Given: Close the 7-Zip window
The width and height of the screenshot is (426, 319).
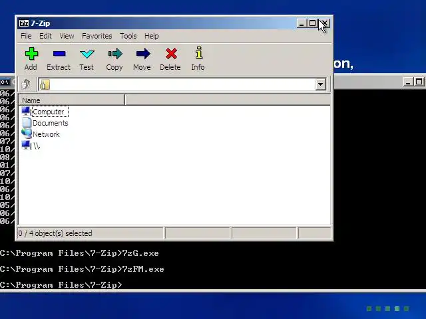Looking at the screenshot, I should tap(324, 24).
